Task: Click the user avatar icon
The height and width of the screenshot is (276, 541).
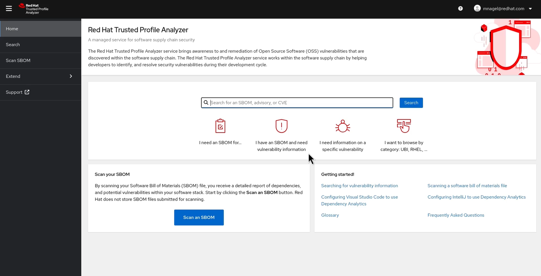Action: coord(477,8)
